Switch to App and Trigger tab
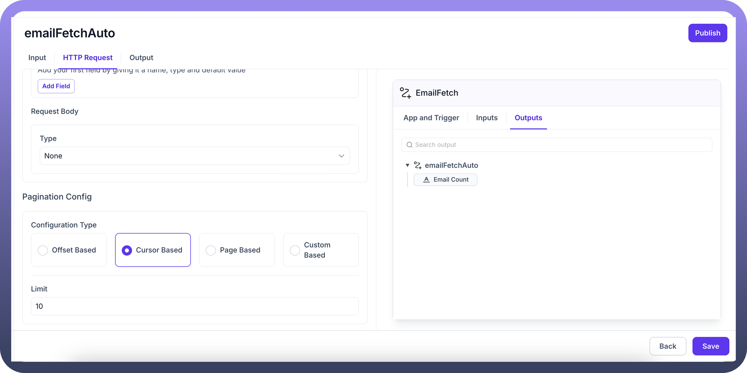This screenshot has width=747, height=373. [431, 118]
